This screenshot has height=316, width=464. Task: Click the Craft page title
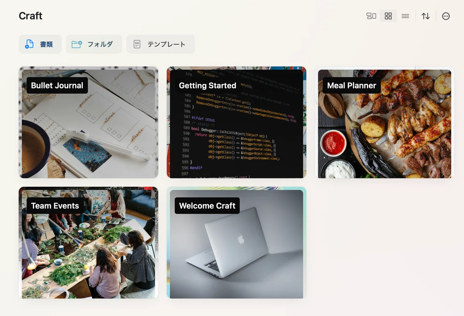tap(31, 16)
